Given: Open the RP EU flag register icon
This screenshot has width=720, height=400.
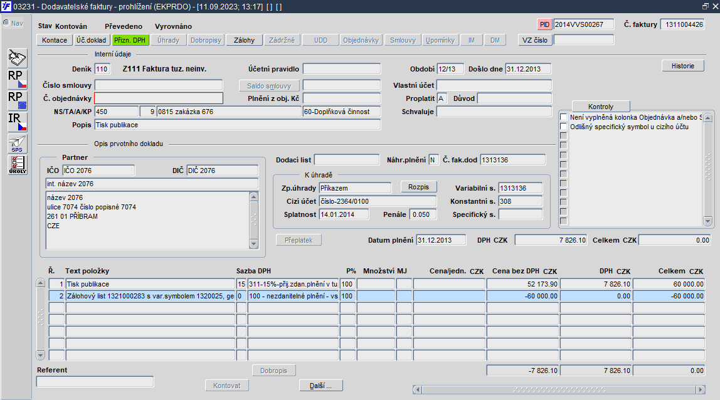Looking at the screenshot, I should pos(18,100).
